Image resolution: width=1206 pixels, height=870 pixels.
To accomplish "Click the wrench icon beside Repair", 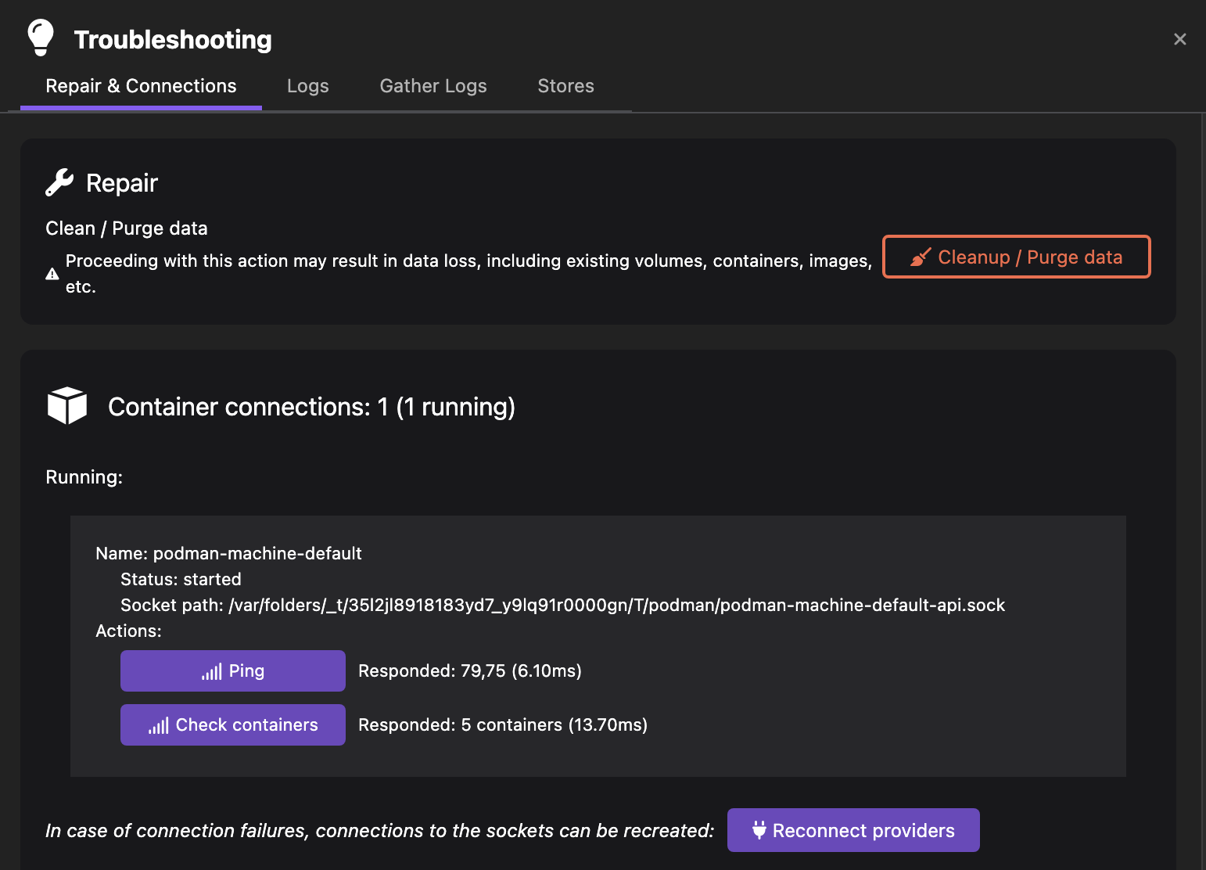I will pyautogui.click(x=59, y=182).
